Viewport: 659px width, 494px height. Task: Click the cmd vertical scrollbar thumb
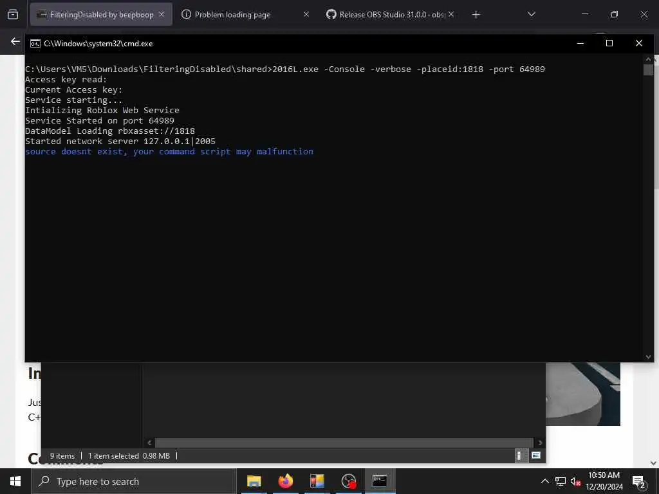pyautogui.click(x=648, y=69)
